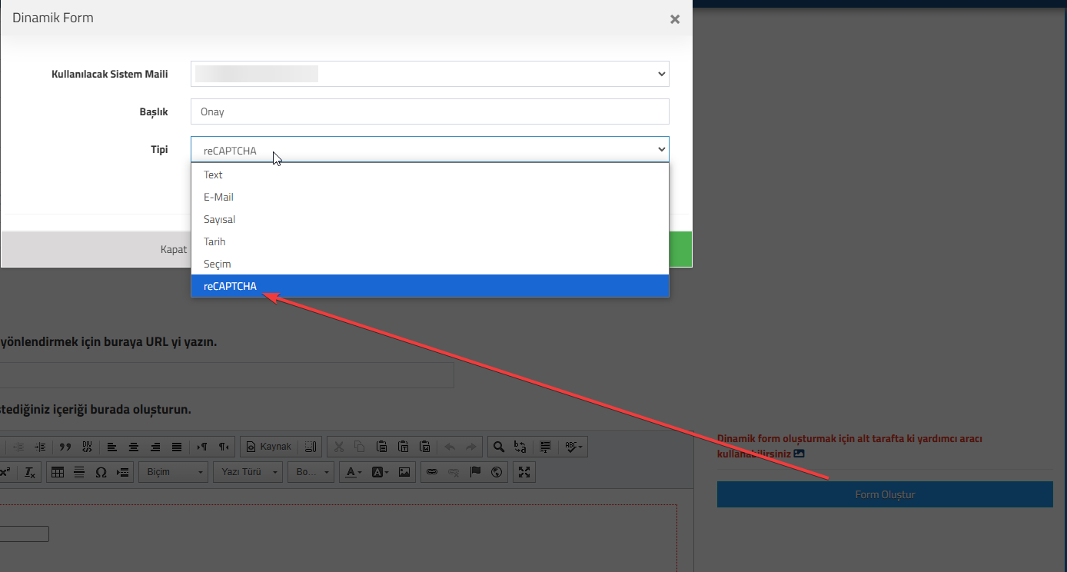This screenshot has height=572, width=1067.
Task: Click the cut scissors icon
Action: (339, 447)
